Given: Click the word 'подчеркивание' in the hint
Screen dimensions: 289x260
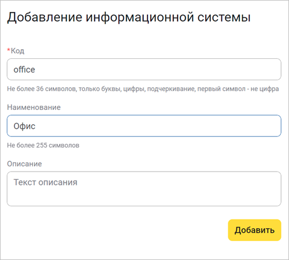Looking at the screenshot, I should (x=172, y=89).
